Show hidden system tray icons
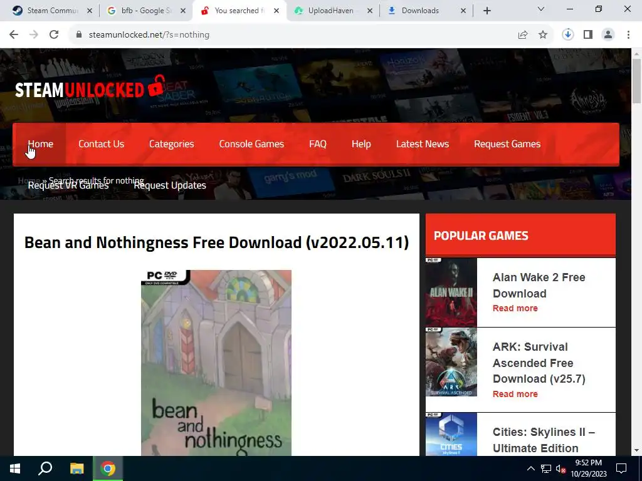 (530, 468)
